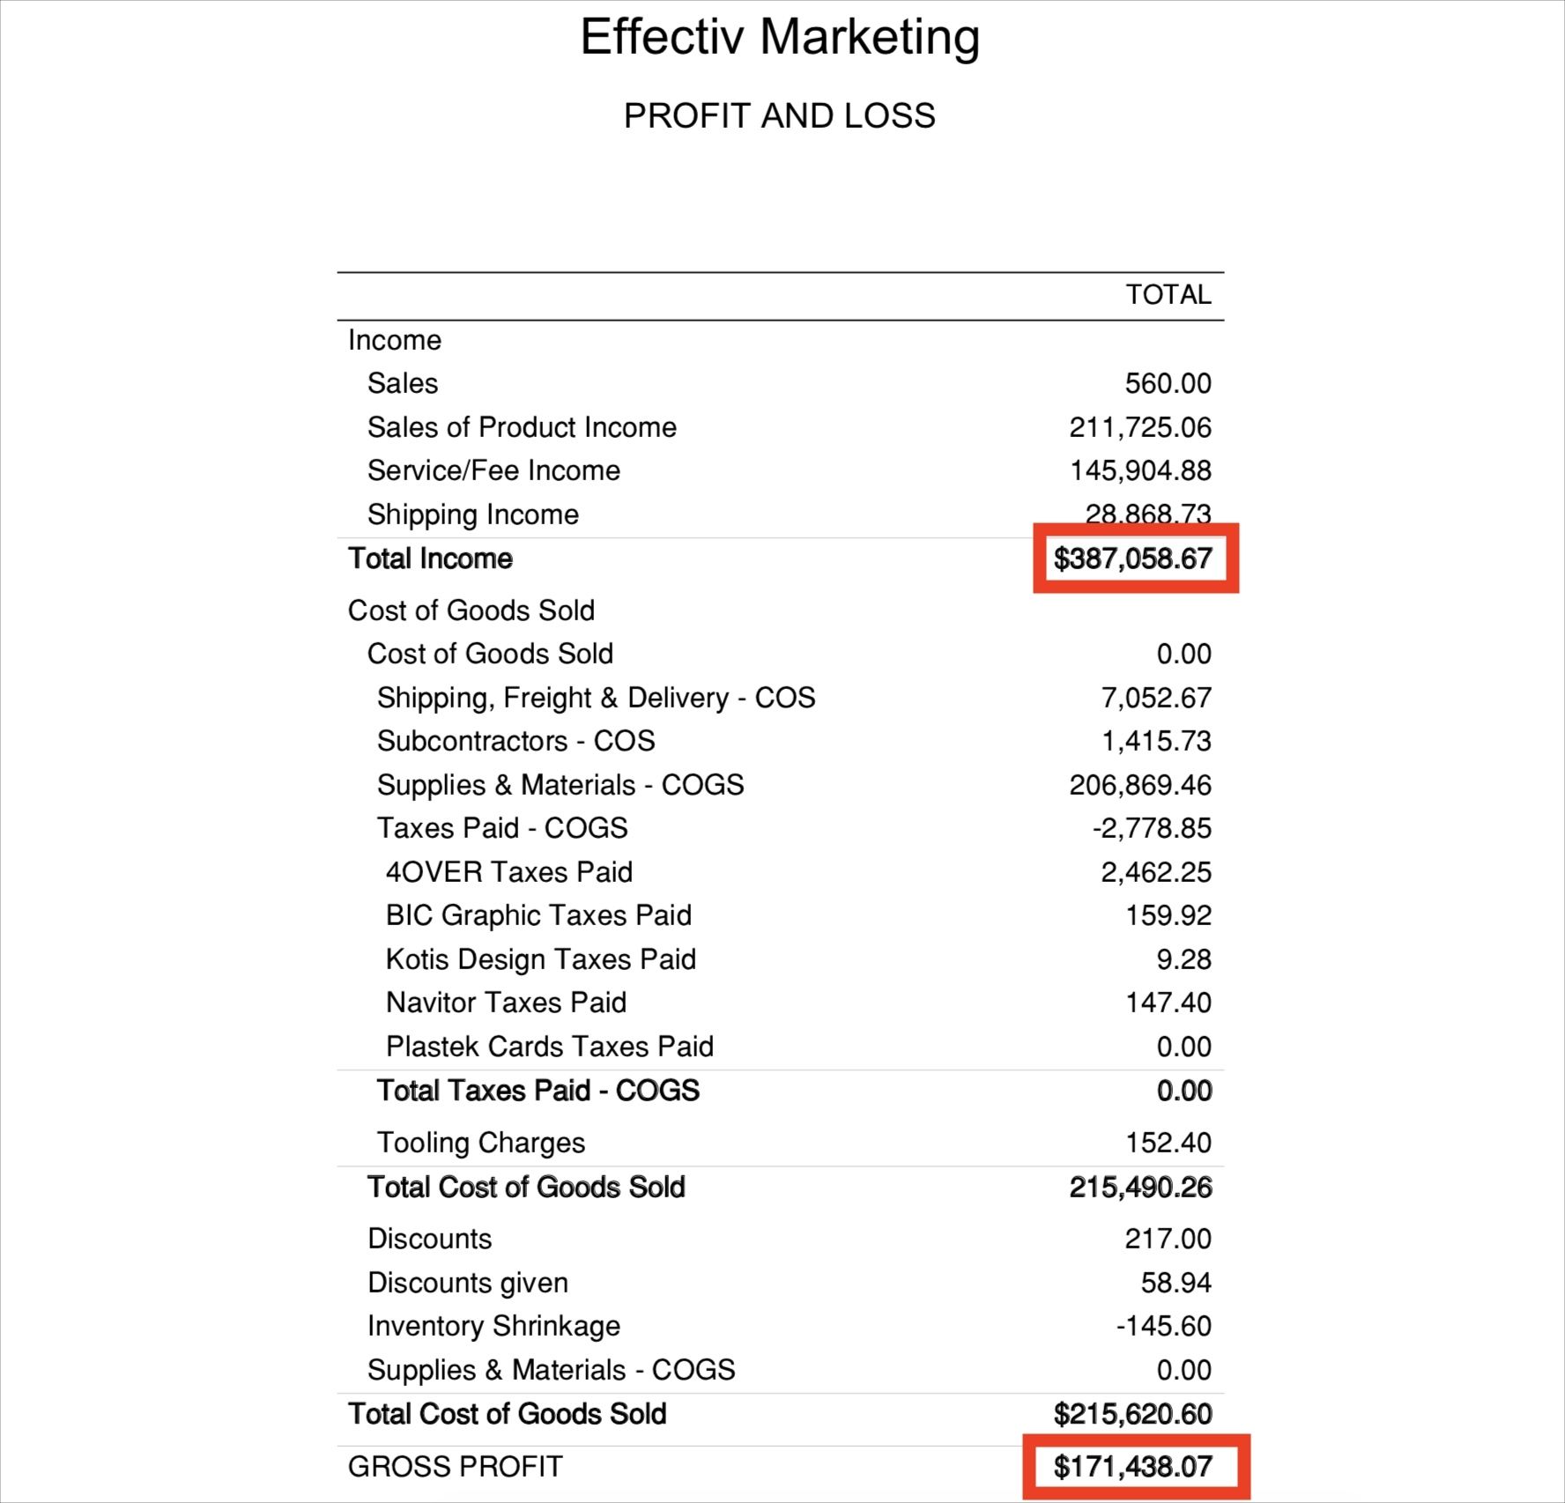This screenshot has width=1565, height=1503.
Task: Select the Income section header
Action: click(x=394, y=340)
